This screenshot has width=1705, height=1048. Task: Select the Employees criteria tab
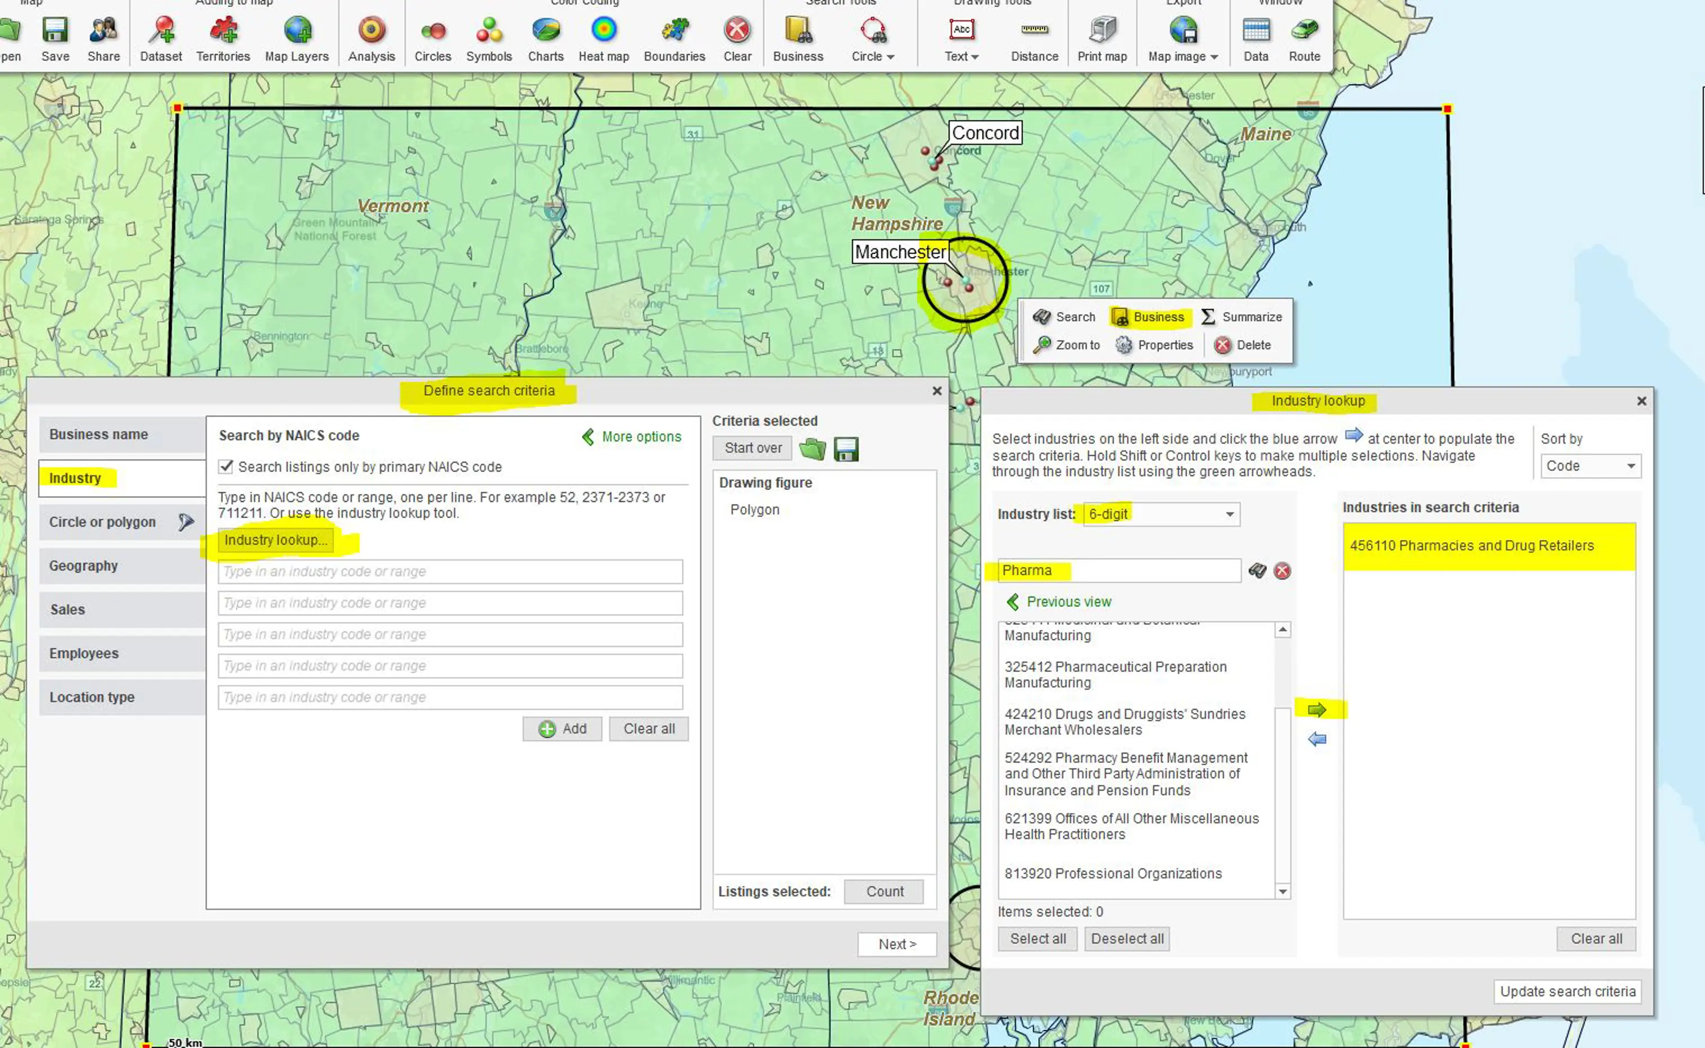[122, 653]
